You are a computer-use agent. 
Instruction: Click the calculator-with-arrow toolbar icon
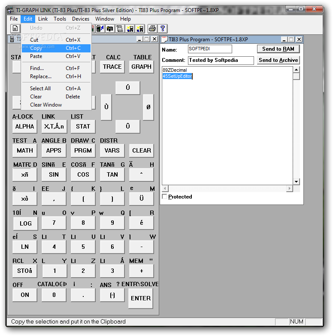100,28
